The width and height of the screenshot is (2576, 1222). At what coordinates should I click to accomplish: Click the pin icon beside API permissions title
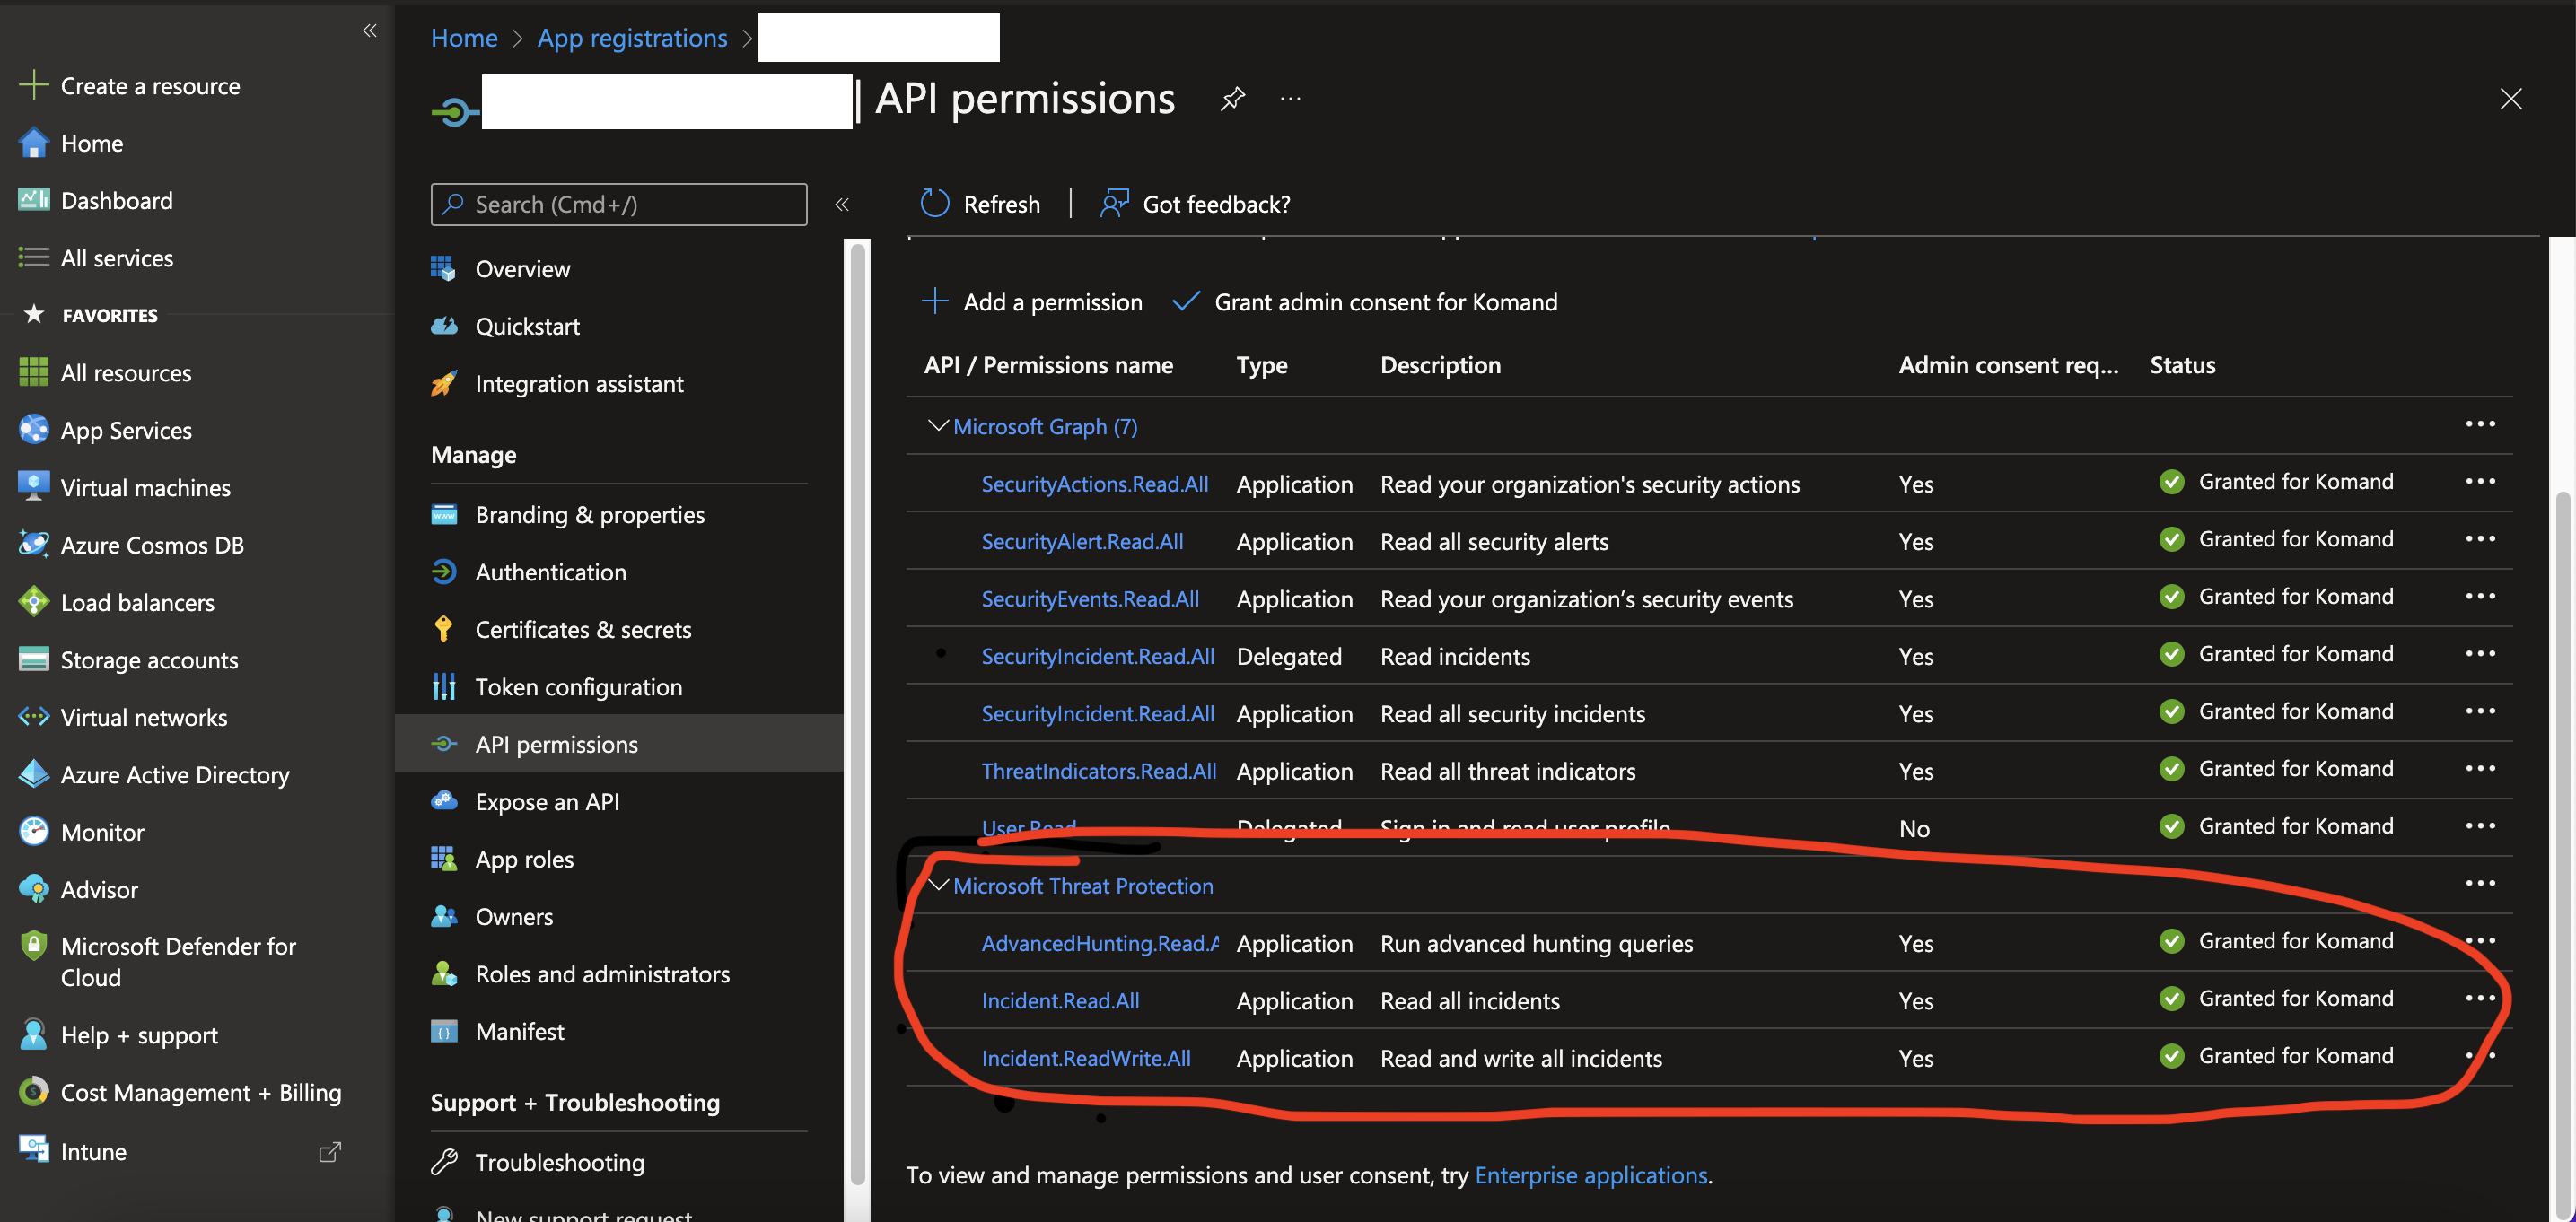1232,98
